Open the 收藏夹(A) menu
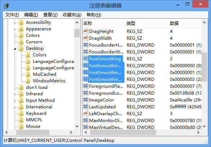211x147 pixels. pyautogui.click(x=72, y=15)
